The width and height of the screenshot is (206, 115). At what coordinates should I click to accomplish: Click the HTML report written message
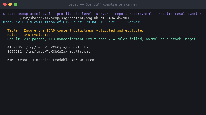click(51, 60)
